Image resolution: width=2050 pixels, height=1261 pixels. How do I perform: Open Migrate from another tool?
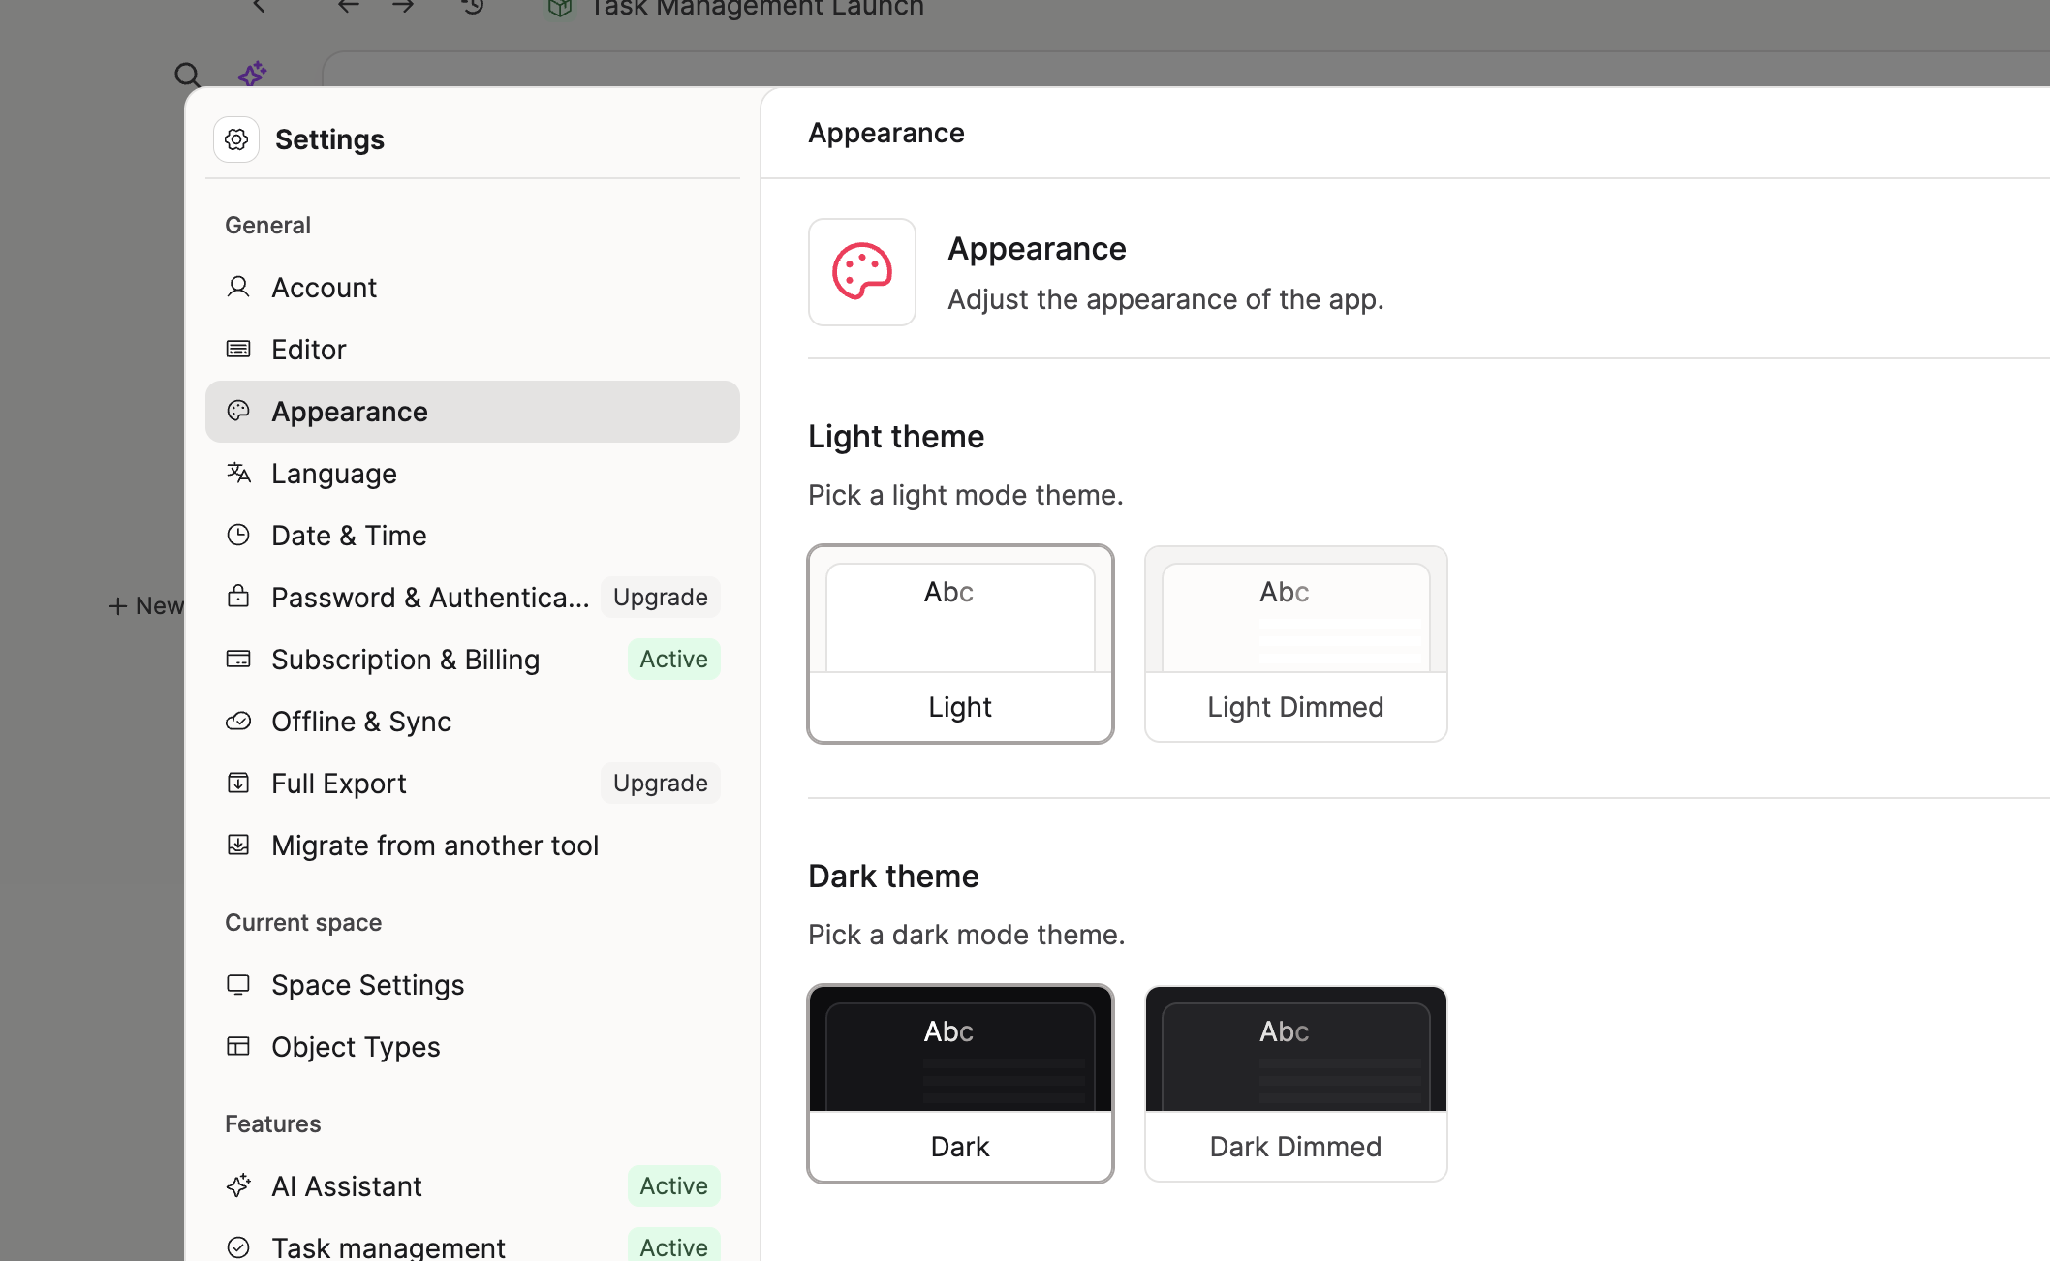tap(434, 846)
